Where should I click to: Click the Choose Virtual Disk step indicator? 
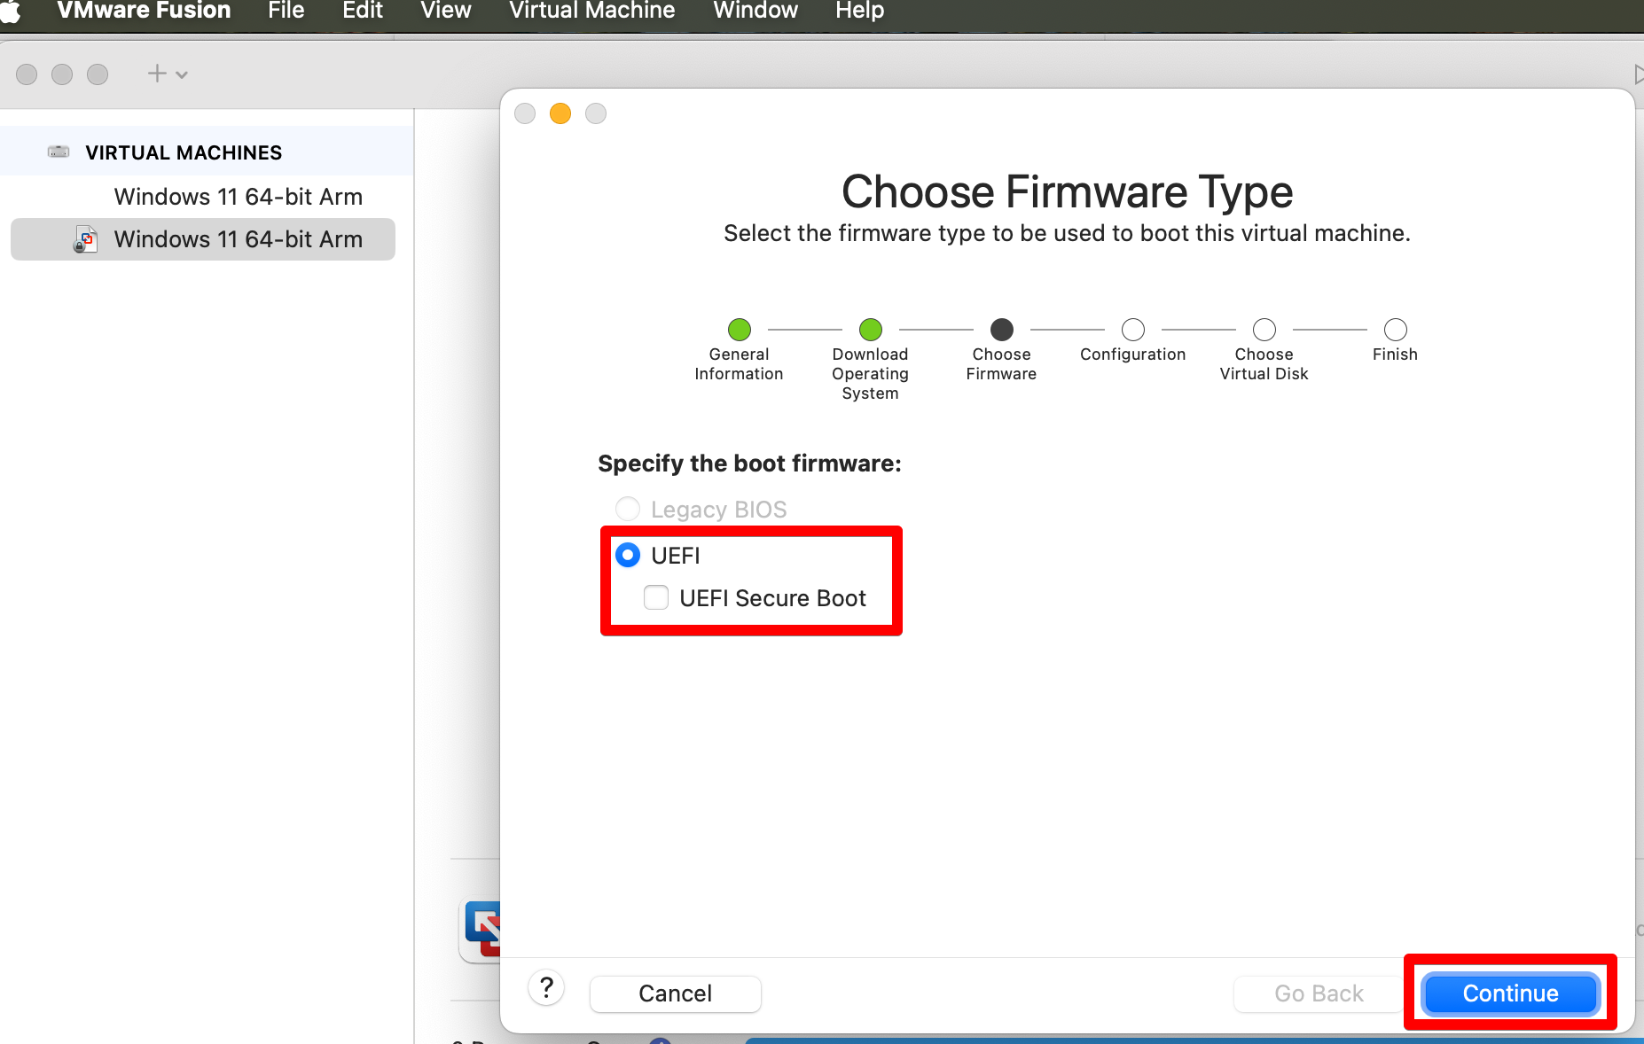(1264, 330)
